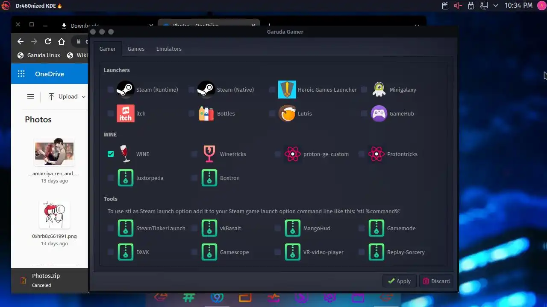Image resolution: width=547 pixels, height=307 pixels.
Task: Expand the hidden system tray icons arrow
Action: pos(496,6)
